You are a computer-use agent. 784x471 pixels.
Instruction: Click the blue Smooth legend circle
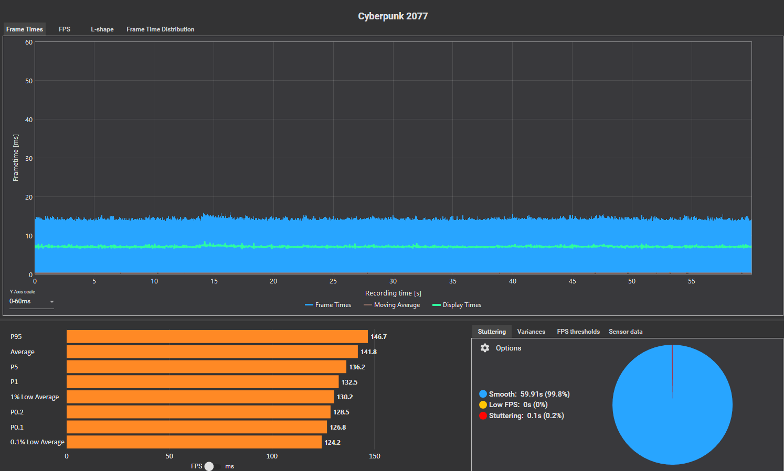[x=483, y=394]
